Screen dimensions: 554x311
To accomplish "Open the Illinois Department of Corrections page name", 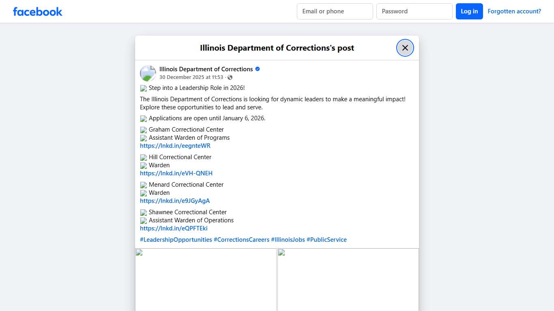I will coord(206,69).
